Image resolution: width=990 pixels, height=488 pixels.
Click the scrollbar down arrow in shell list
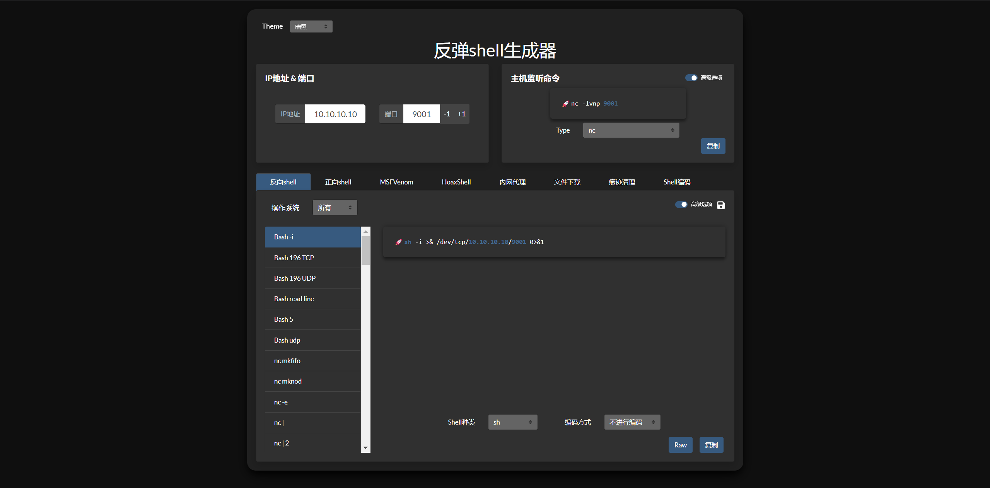(x=365, y=448)
